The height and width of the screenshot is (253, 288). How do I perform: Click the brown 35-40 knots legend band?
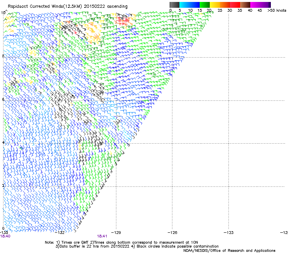[245, 5]
